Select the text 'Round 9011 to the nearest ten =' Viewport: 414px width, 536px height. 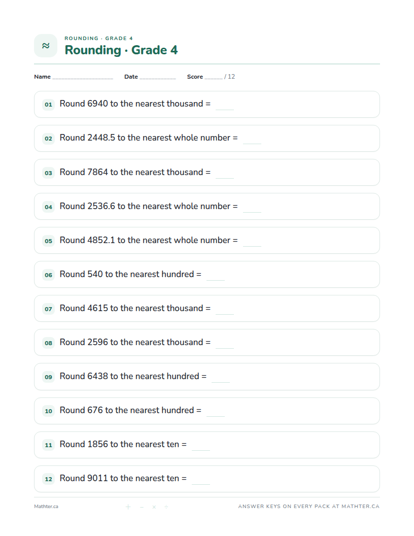(x=123, y=478)
